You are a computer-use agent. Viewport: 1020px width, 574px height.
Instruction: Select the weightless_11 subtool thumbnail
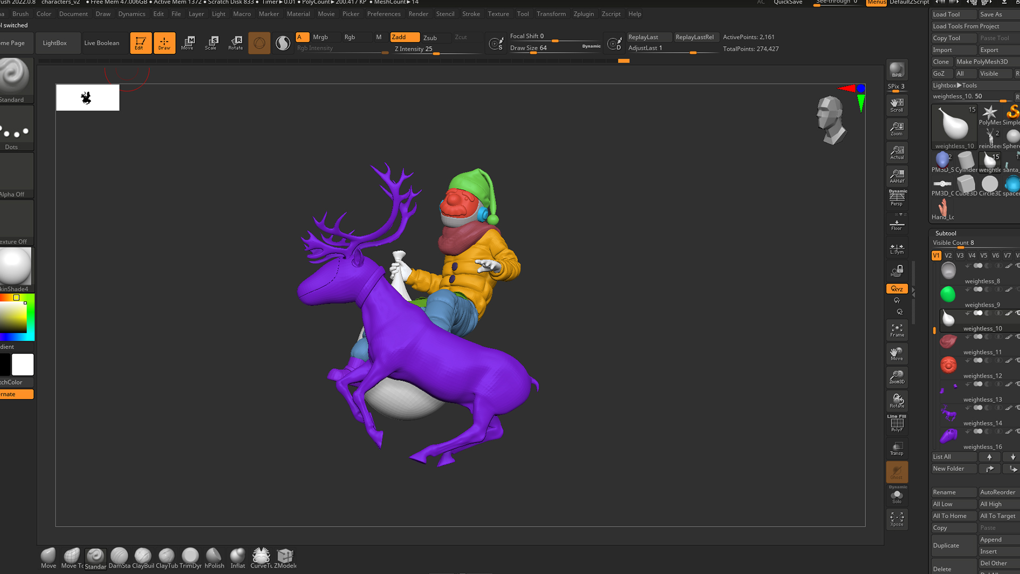(x=948, y=341)
